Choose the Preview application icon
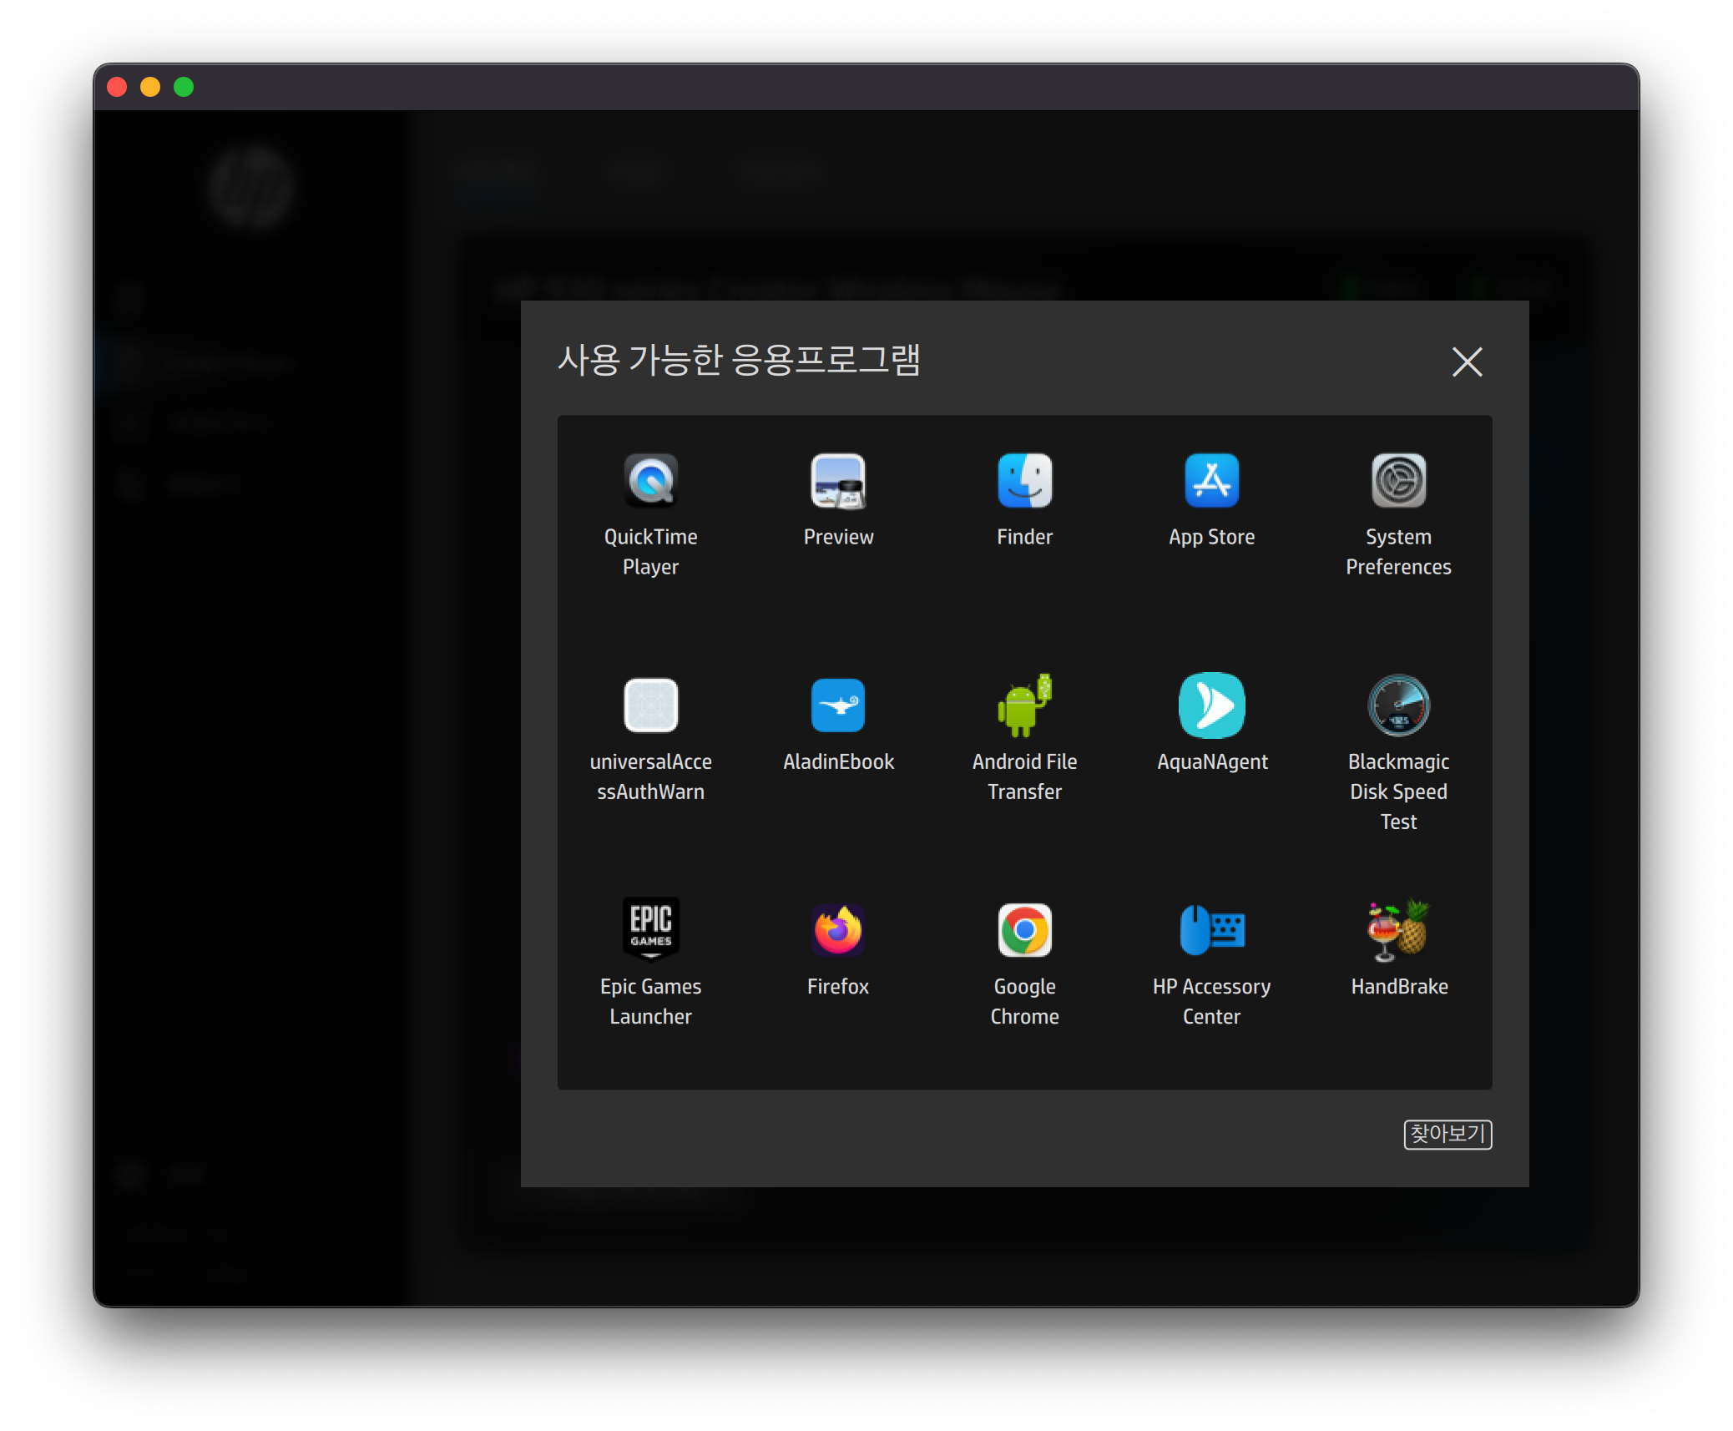 coord(837,481)
